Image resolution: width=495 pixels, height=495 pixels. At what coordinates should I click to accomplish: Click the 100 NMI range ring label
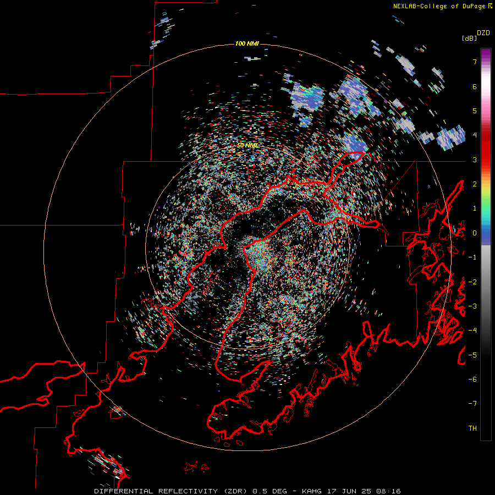247,43
